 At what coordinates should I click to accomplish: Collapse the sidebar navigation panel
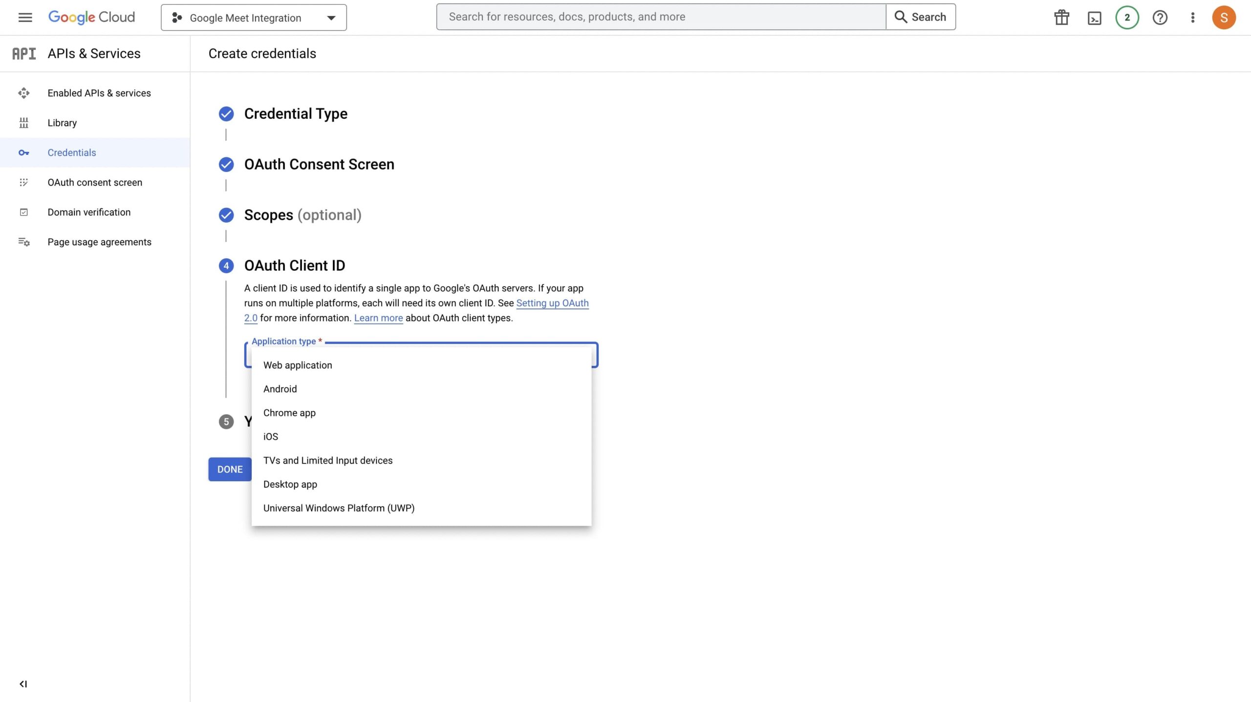[x=23, y=683]
